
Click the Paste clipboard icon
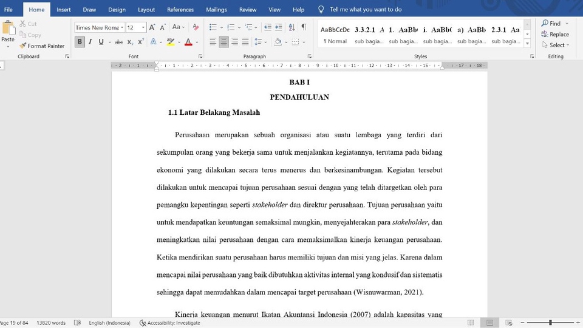(8, 29)
